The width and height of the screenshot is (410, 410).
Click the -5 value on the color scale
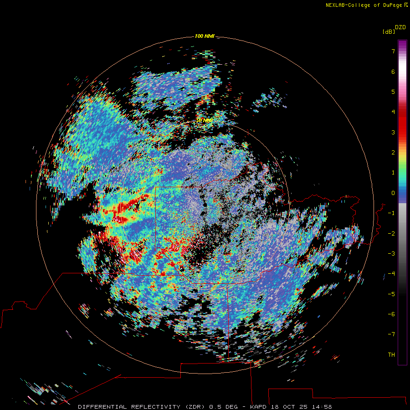[x=391, y=294]
